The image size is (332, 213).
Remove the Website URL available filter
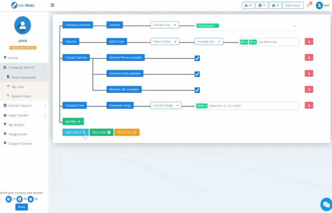click(309, 90)
